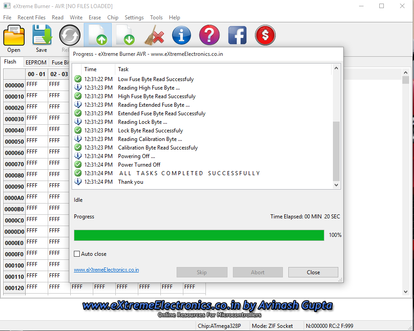Select the 000050 address row header
Viewport: 414px width, 331px height.
click(x=14, y=141)
